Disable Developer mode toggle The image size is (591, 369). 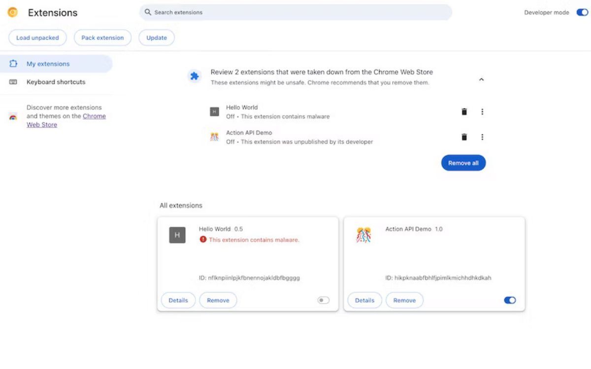[x=582, y=13]
